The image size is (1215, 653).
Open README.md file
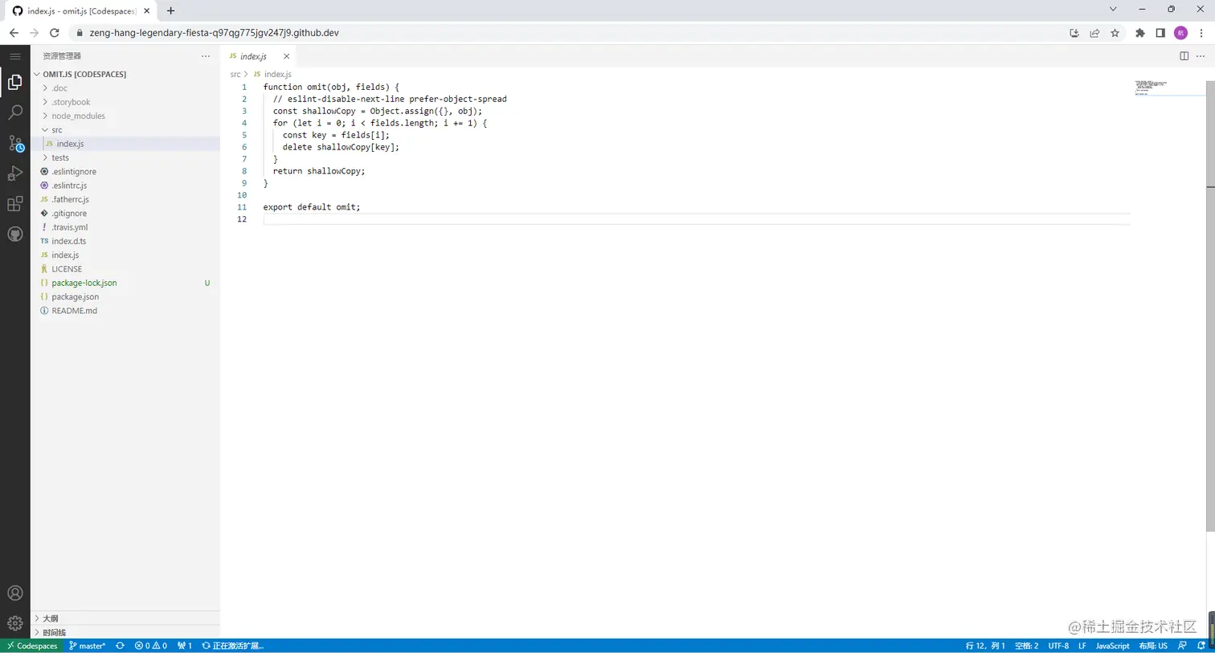(74, 311)
